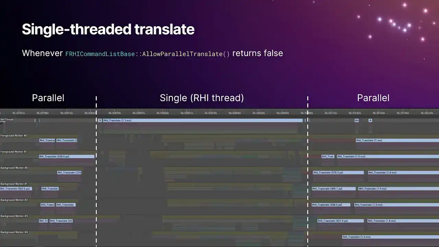Click the "Single-threaded translate" slide title
The width and height of the screenshot is (439, 247).
(x=108, y=30)
